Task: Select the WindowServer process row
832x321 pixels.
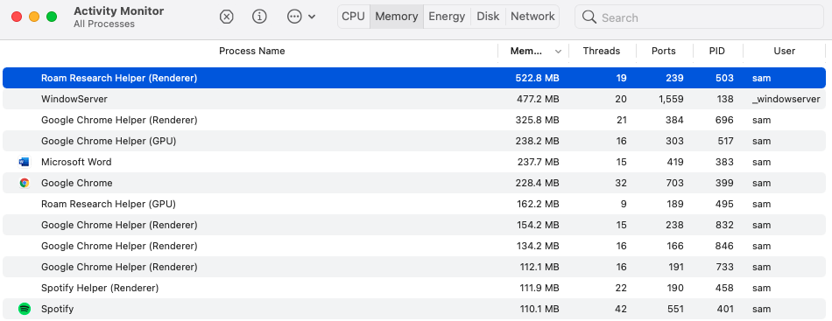Action: click(414, 99)
